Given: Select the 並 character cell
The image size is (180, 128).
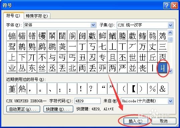Looking at the screenshot, I should pyautogui.click(x=132, y=68).
